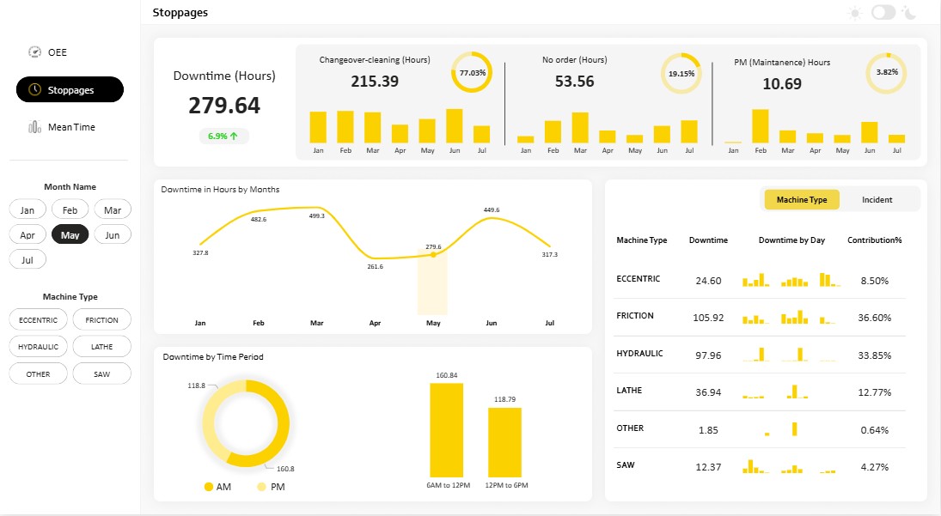941x516 pixels.
Task: Click the 279.64 downtime hours value
Action: (224, 106)
